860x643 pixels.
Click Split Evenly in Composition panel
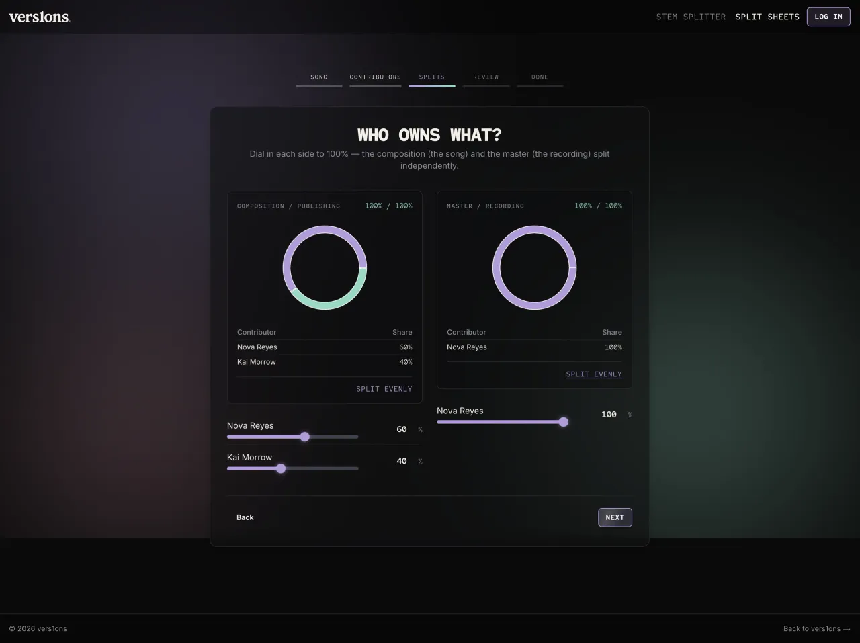[x=384, y=389]
